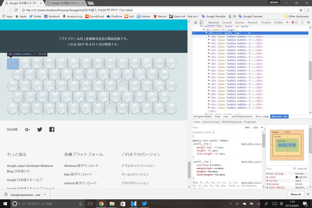Viewport: 312px width, 208px height.
Task: Expand the box-sizing computed property
Action: coord(268,174)
